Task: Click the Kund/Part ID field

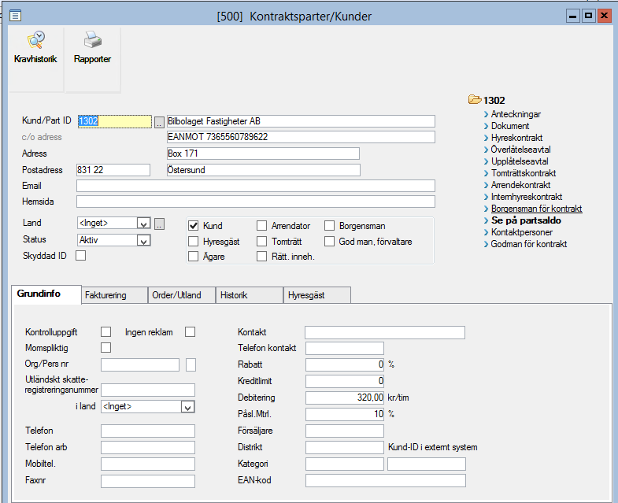Action: tap(114, 121)
